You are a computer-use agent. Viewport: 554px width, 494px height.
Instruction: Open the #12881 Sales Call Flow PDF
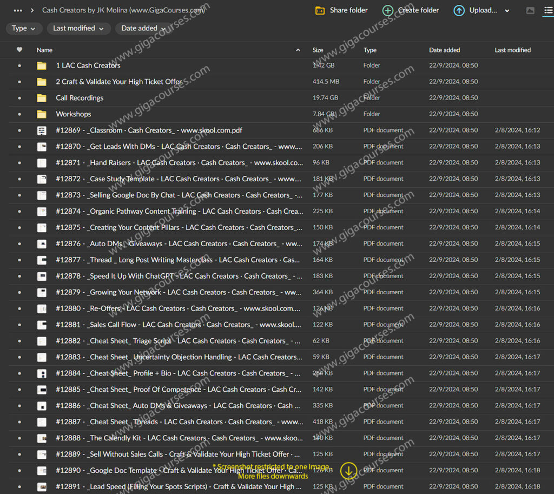click(x=179, y=325)
